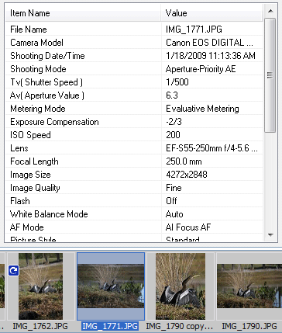Click the IMG_1771.JPG value in the table

click(x=194, y=29)
